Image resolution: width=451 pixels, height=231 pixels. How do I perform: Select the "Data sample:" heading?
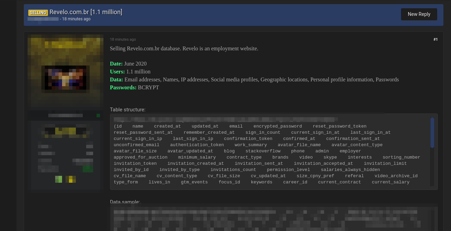click(125, 202)
